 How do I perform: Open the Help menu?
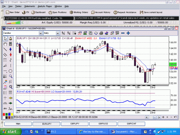tap(67, 6)
